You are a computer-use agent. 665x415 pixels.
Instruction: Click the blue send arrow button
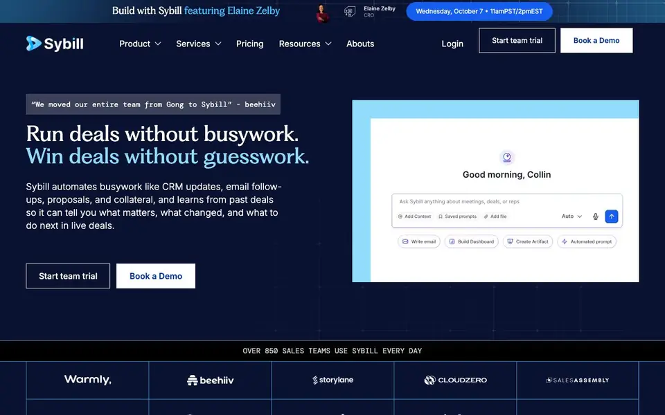pyautogui.click(x=611, y=216)
